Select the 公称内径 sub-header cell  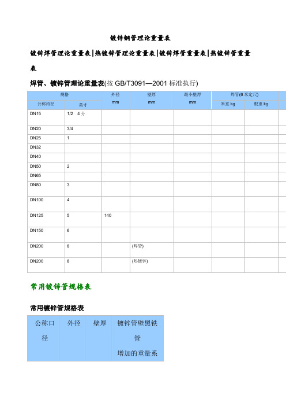click(x=46, y=105)
